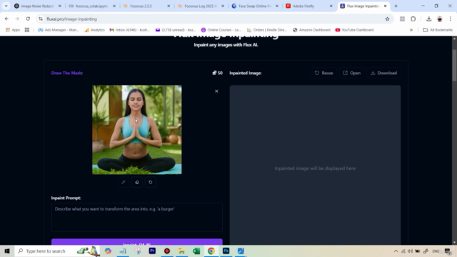Image resolution: width=457 pixels, height=257 pixels.
Task: Click the Reuse button
Action: point(323,73)
